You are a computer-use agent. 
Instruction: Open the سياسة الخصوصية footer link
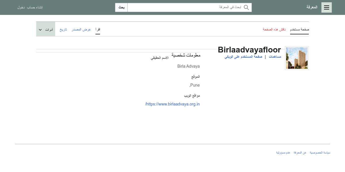tap(320, 153)
